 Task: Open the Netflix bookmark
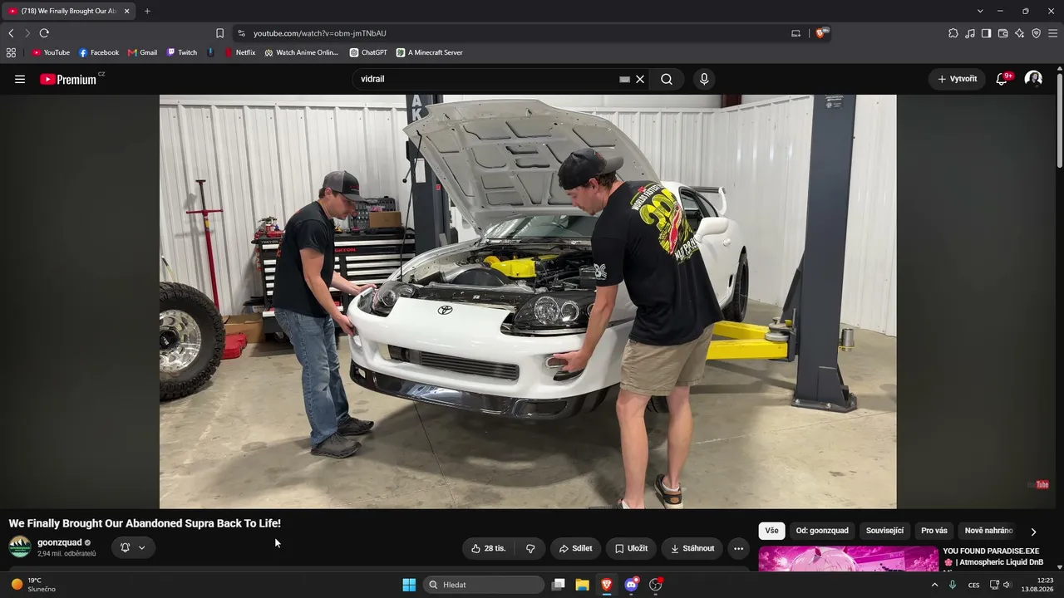click(x=239, y=52)
